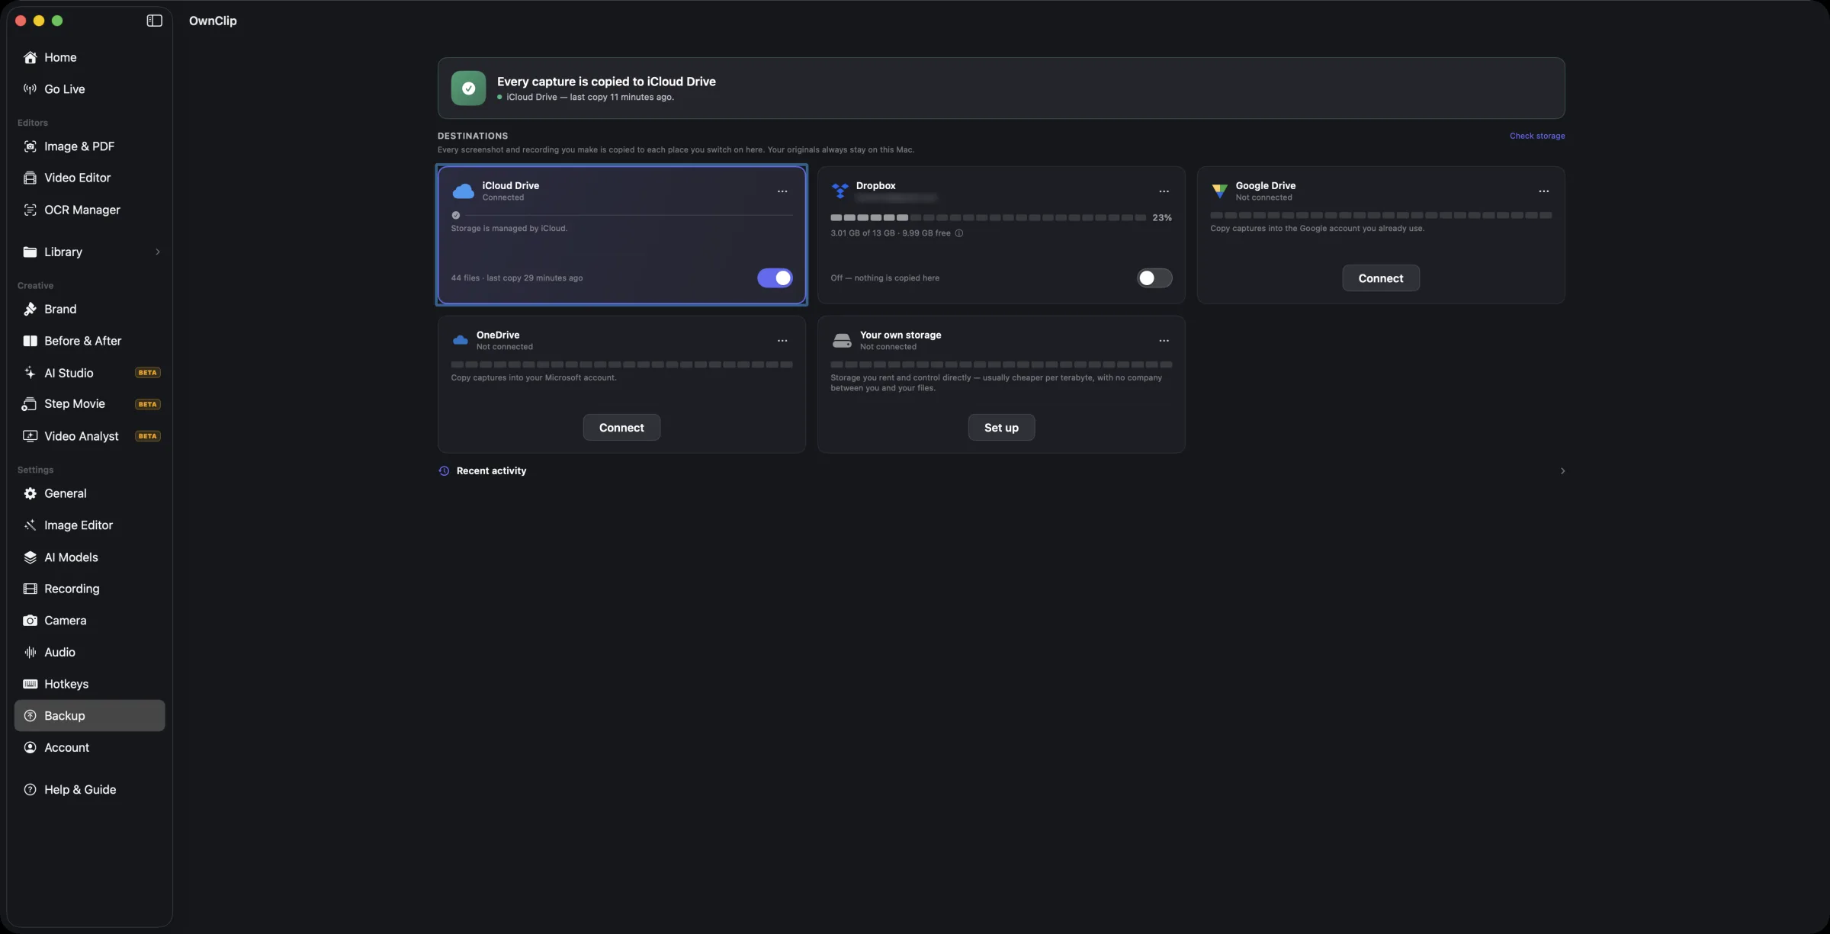Click 'iCloud Drive — last copy 11 minutes ago.'
This screenshot has height=934, width=1830.
point(589,98)
